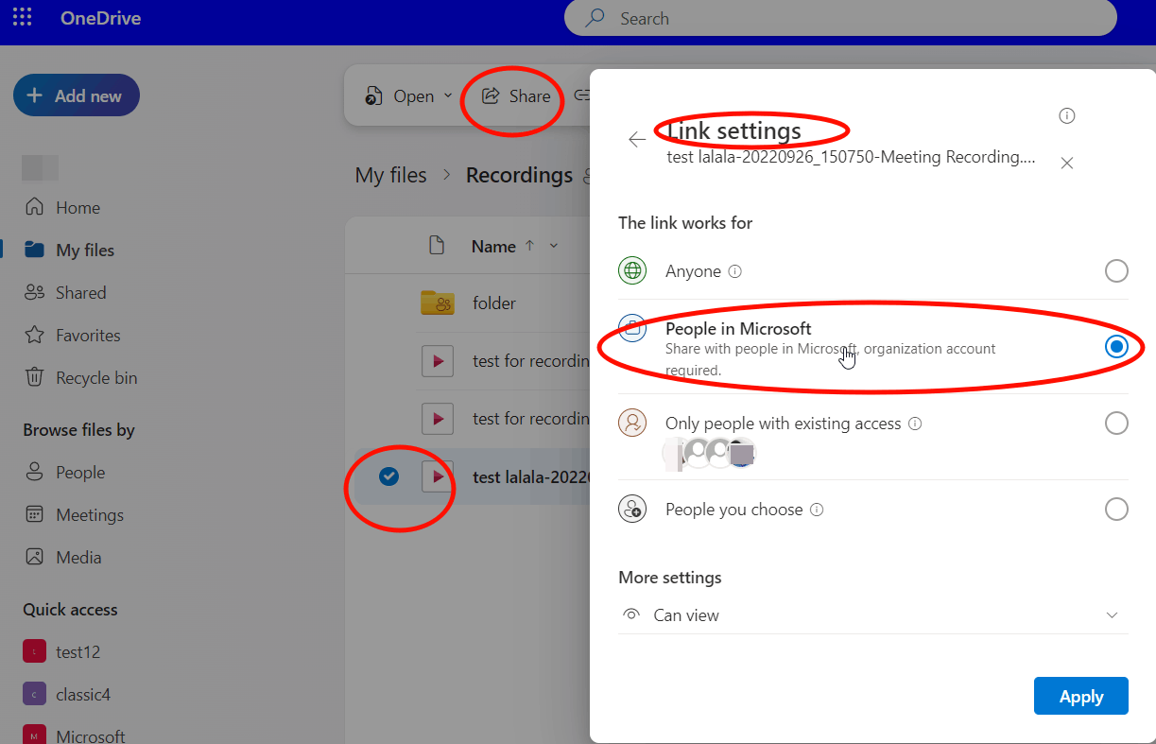Click Recordings breadcrumb

[x=519, y=176]
